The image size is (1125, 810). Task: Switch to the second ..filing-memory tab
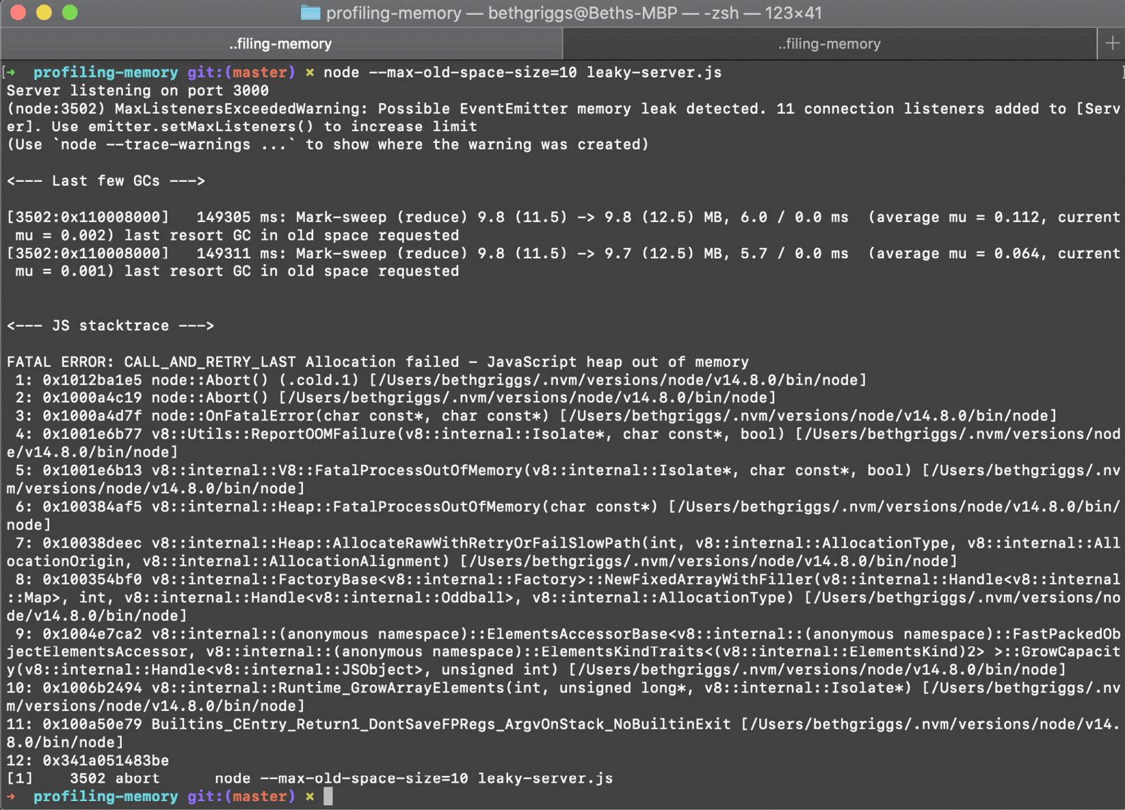click(829, 43)
